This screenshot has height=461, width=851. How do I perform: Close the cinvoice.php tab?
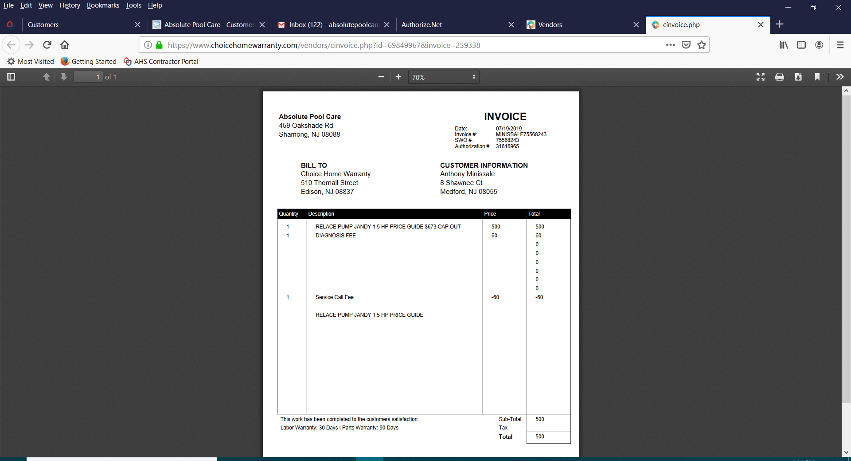tap(761, 25)
